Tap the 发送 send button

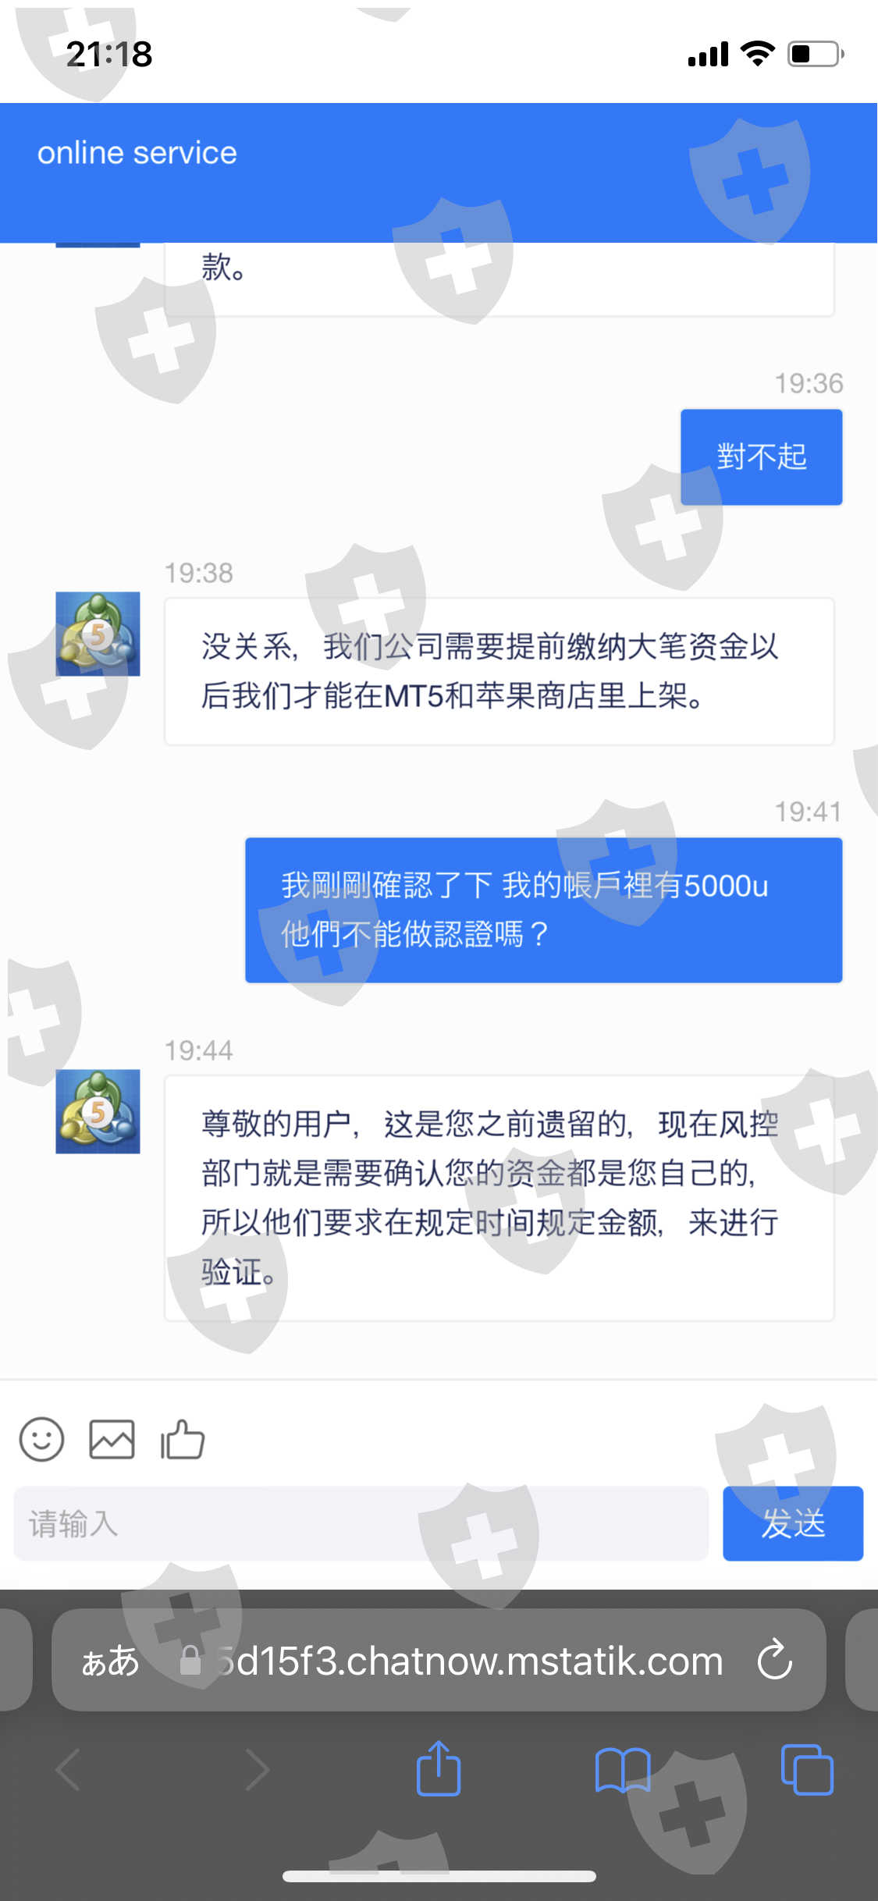(x=793, y=1523)
